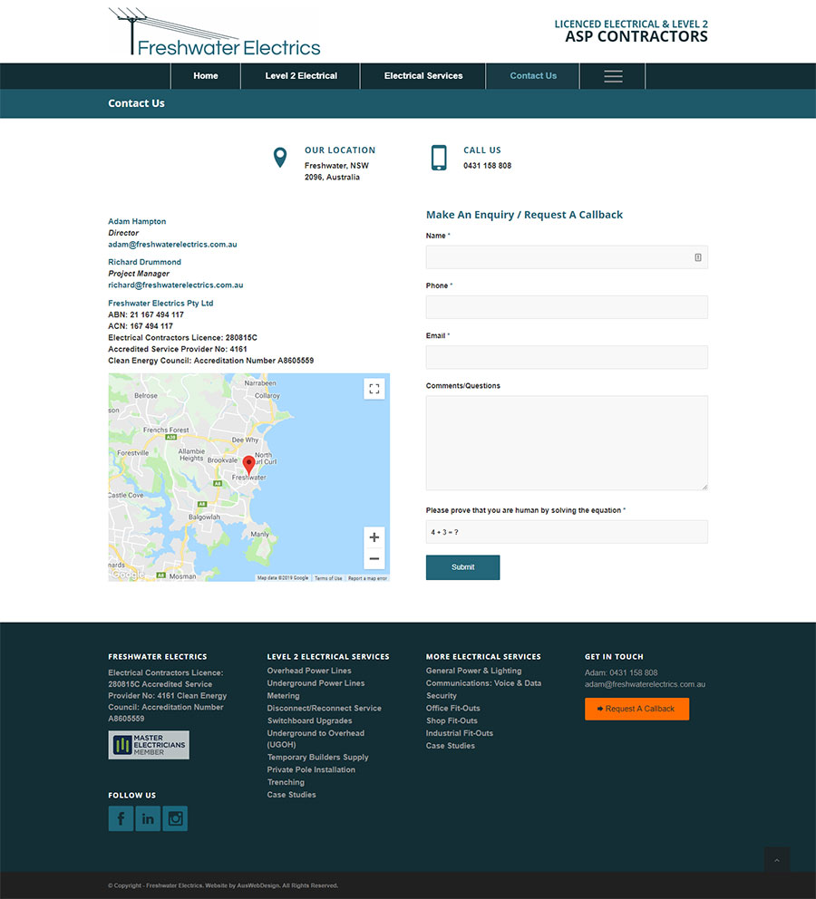Click the 4 + 3 equation answer field
The width and height of the screenshot is (816, 899).
[567, 532]
